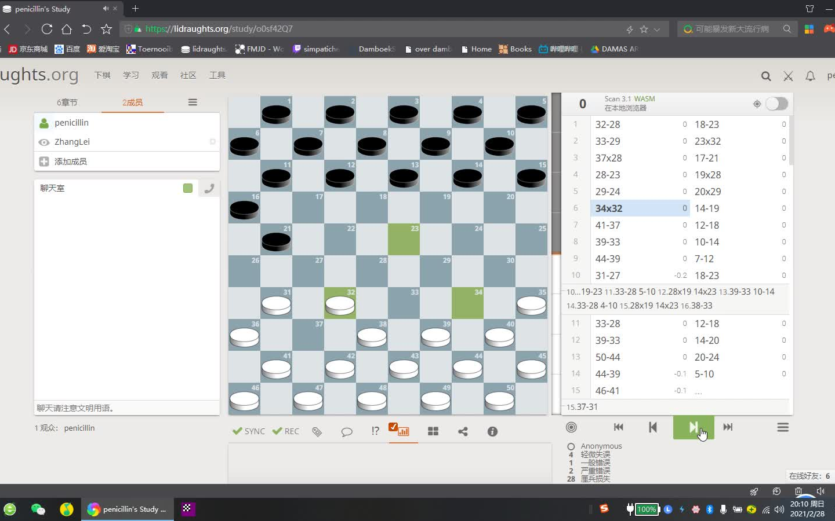The width and height of the screenshot is (835, 521).
Task: Toggle the Scan 3.1 local engine switch
Action: tap(776, 104)
